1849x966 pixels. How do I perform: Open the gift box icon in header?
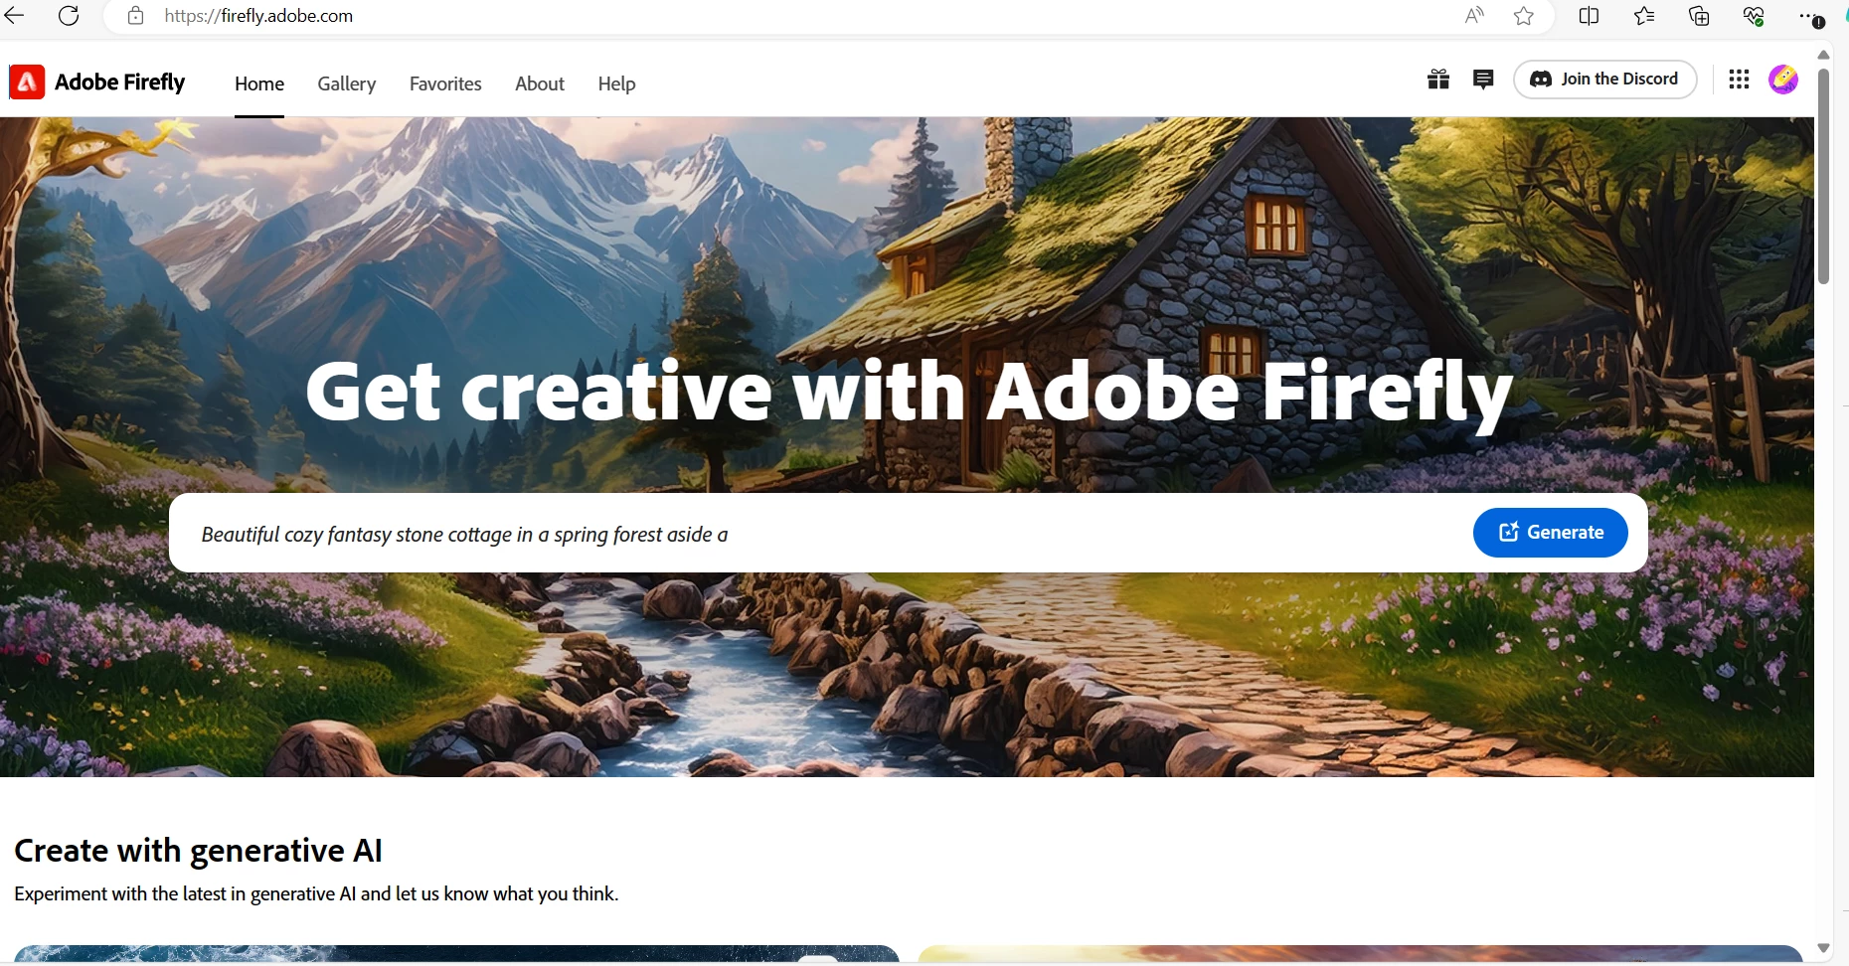(x=1437, y=80)
